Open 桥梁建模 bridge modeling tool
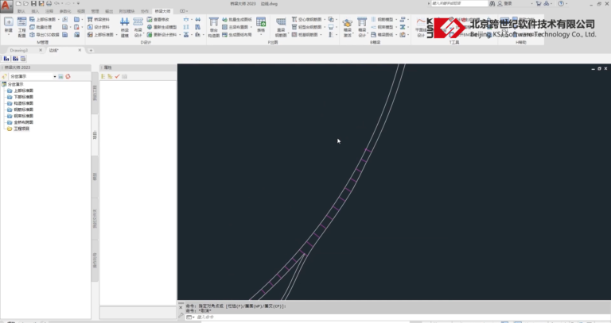The image size is (611, 323). click(x=125, y=27)
